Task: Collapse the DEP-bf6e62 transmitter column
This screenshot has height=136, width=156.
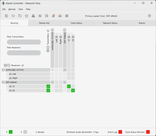Action: coord(65,30)
